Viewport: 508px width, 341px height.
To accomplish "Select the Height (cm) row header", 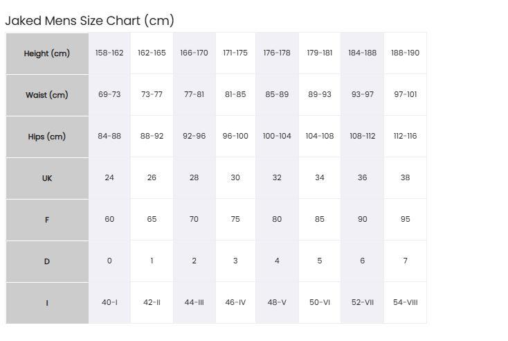I will [x=47, y=53].
